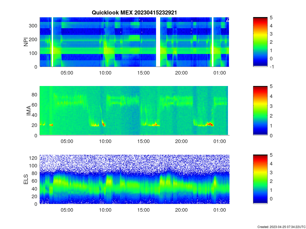Select the ELS y-axis label
The width and height of the screenshot is (306, 229).
26,179
